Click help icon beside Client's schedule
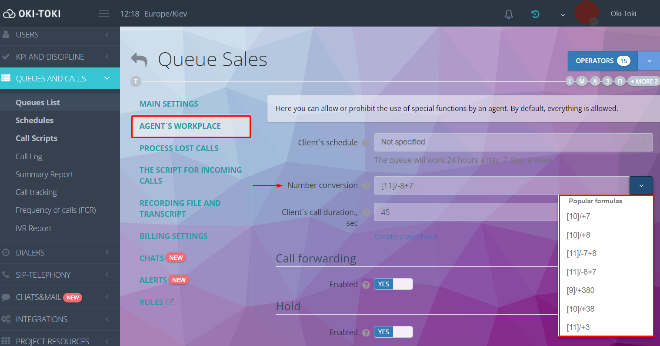 point(366,143)
